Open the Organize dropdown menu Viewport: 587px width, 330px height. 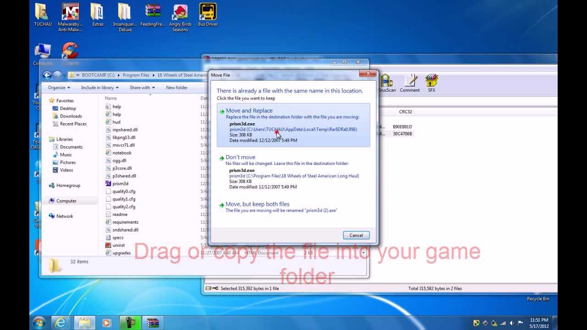tap(59, 88)
